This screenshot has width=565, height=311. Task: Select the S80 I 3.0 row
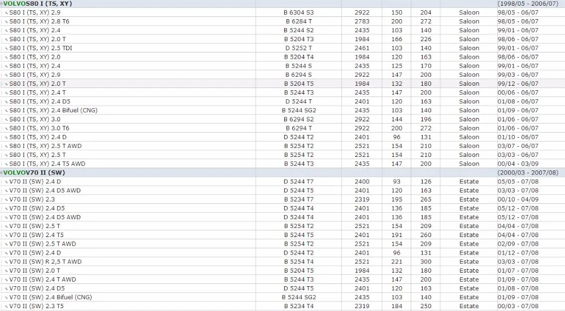click(282, 119)
